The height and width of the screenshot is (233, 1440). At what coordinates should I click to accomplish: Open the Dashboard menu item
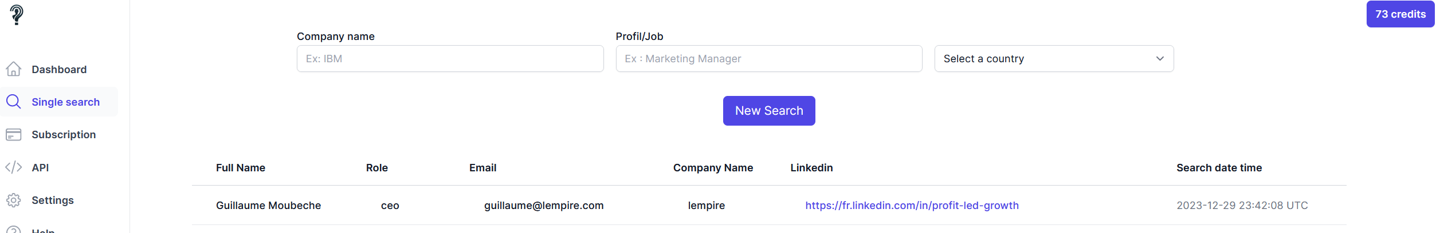pos(59,69)
